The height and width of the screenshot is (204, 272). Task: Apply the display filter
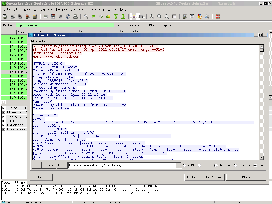coord(168,25)
